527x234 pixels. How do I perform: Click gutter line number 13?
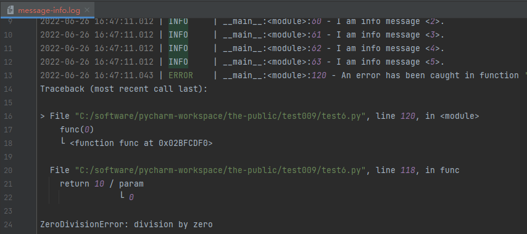(8, 76)
